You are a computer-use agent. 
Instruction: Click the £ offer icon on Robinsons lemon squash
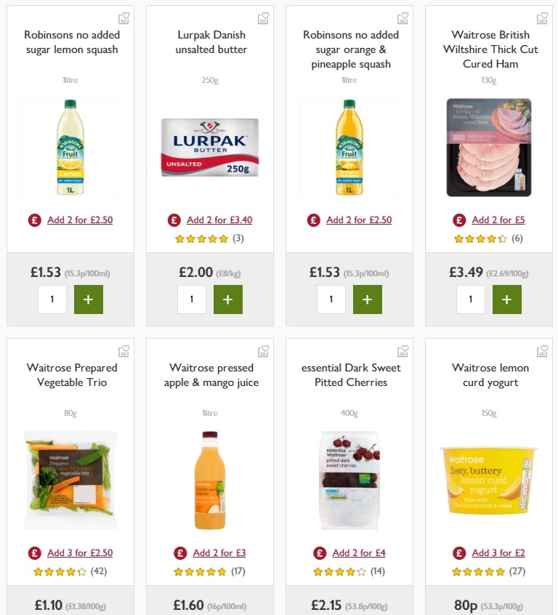pos(35,220)
